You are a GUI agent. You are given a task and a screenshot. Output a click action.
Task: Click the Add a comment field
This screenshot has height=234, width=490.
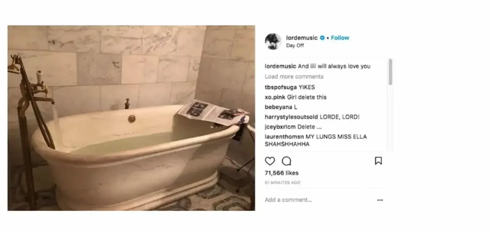point(318,200)
